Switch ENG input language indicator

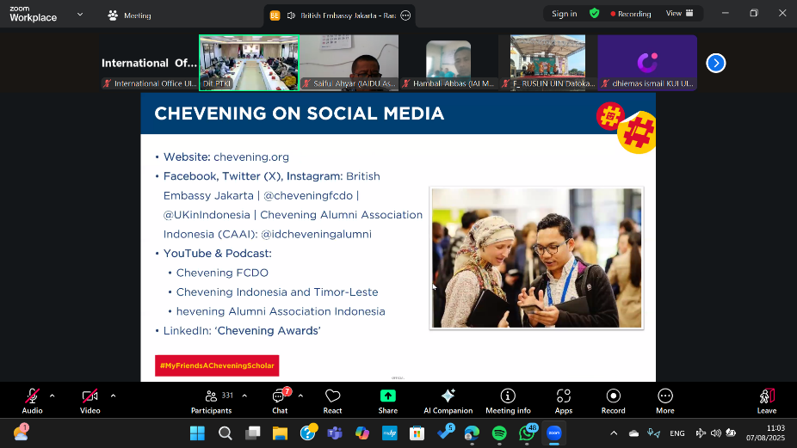677,433
